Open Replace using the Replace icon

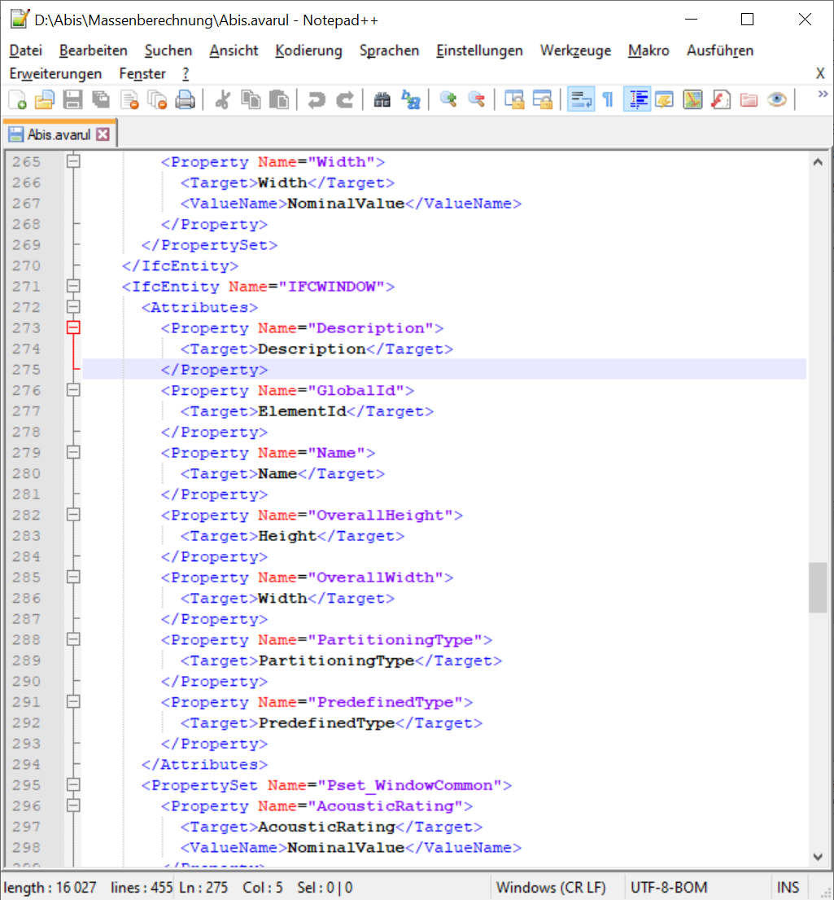[410, 100]
